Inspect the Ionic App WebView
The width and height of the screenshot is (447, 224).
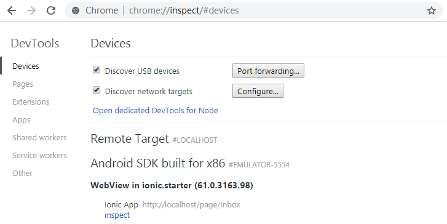117,215
